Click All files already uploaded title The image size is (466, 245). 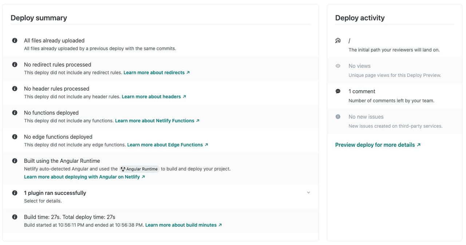(54, 40)
